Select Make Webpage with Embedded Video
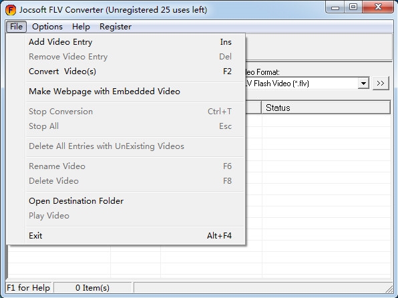Viewport: 398px width, 298px height. point(136,92)
